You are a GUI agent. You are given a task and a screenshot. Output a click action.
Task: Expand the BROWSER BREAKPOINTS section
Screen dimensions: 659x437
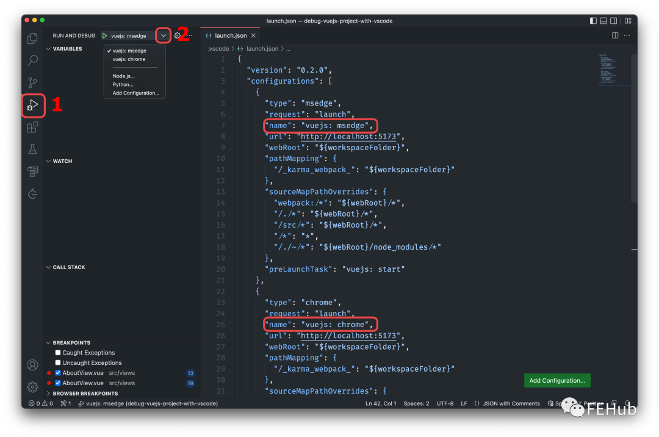point(85,394)
